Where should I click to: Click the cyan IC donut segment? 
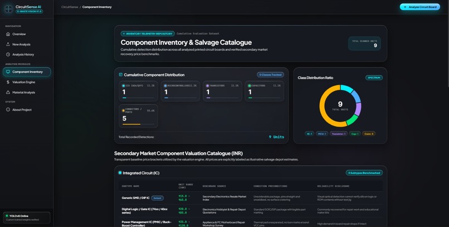coord(346,88)
